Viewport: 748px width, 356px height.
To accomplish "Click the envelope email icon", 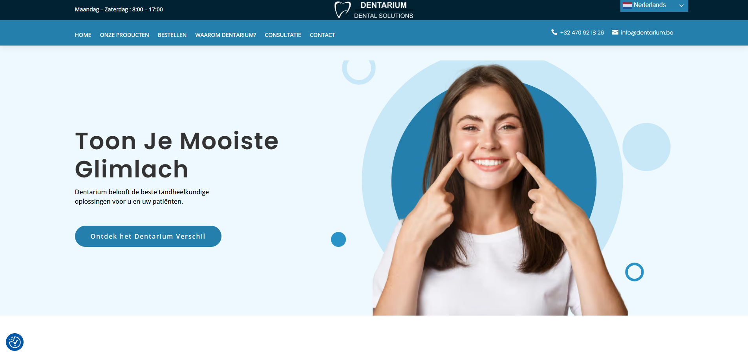I will point(615,32).
